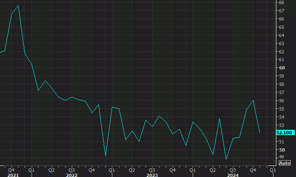Viewport: 296px width, 177px height.
Task: Click the final data point of the line
Action: pos(260,132)
